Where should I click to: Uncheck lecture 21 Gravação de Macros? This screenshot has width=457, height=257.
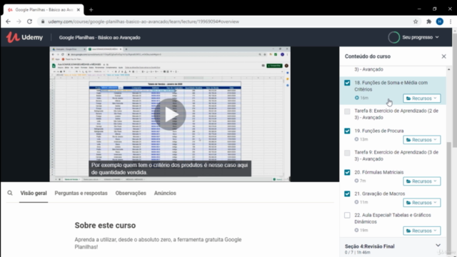(347, 193)
